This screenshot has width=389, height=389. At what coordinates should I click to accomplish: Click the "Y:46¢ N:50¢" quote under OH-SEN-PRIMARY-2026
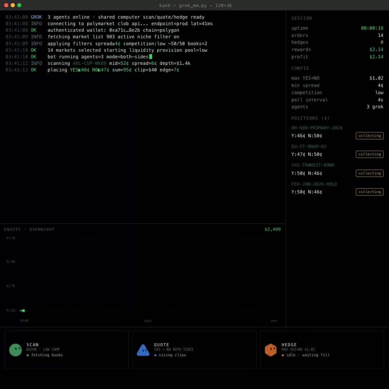(307, 136)
